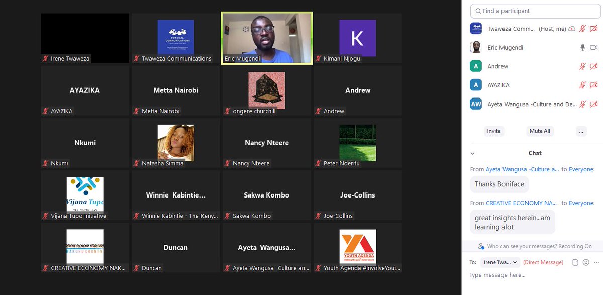Open the emoji picker in chat
The image size is (603, 295).
586,262
